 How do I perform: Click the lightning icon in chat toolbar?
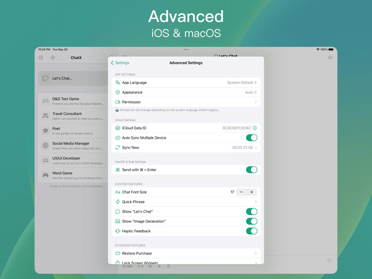(x=159, y=266)
